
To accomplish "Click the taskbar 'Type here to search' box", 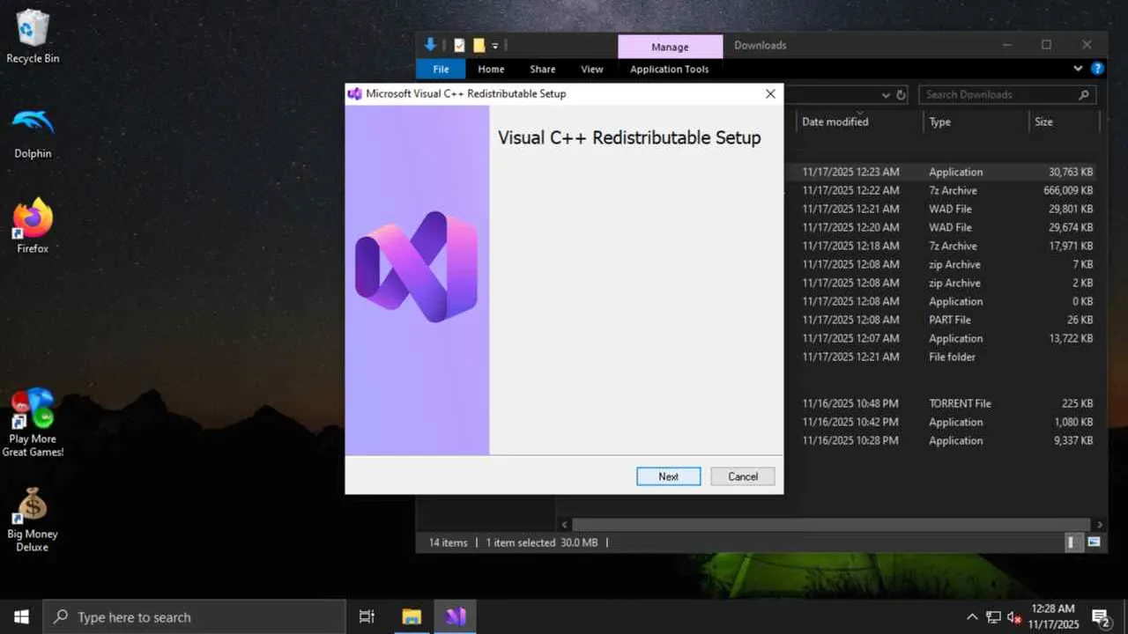I will coord(194,616).
